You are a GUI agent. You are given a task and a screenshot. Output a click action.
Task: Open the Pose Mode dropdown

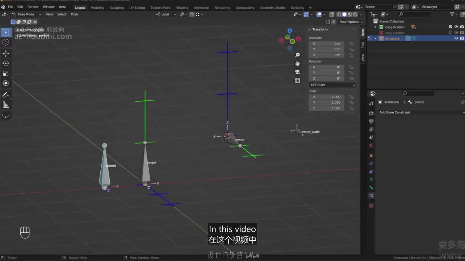tap(27, 14)
